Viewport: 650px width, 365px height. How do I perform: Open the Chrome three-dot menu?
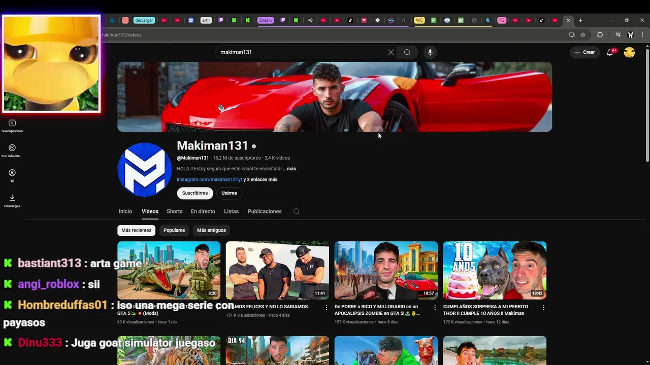(643, 34)
